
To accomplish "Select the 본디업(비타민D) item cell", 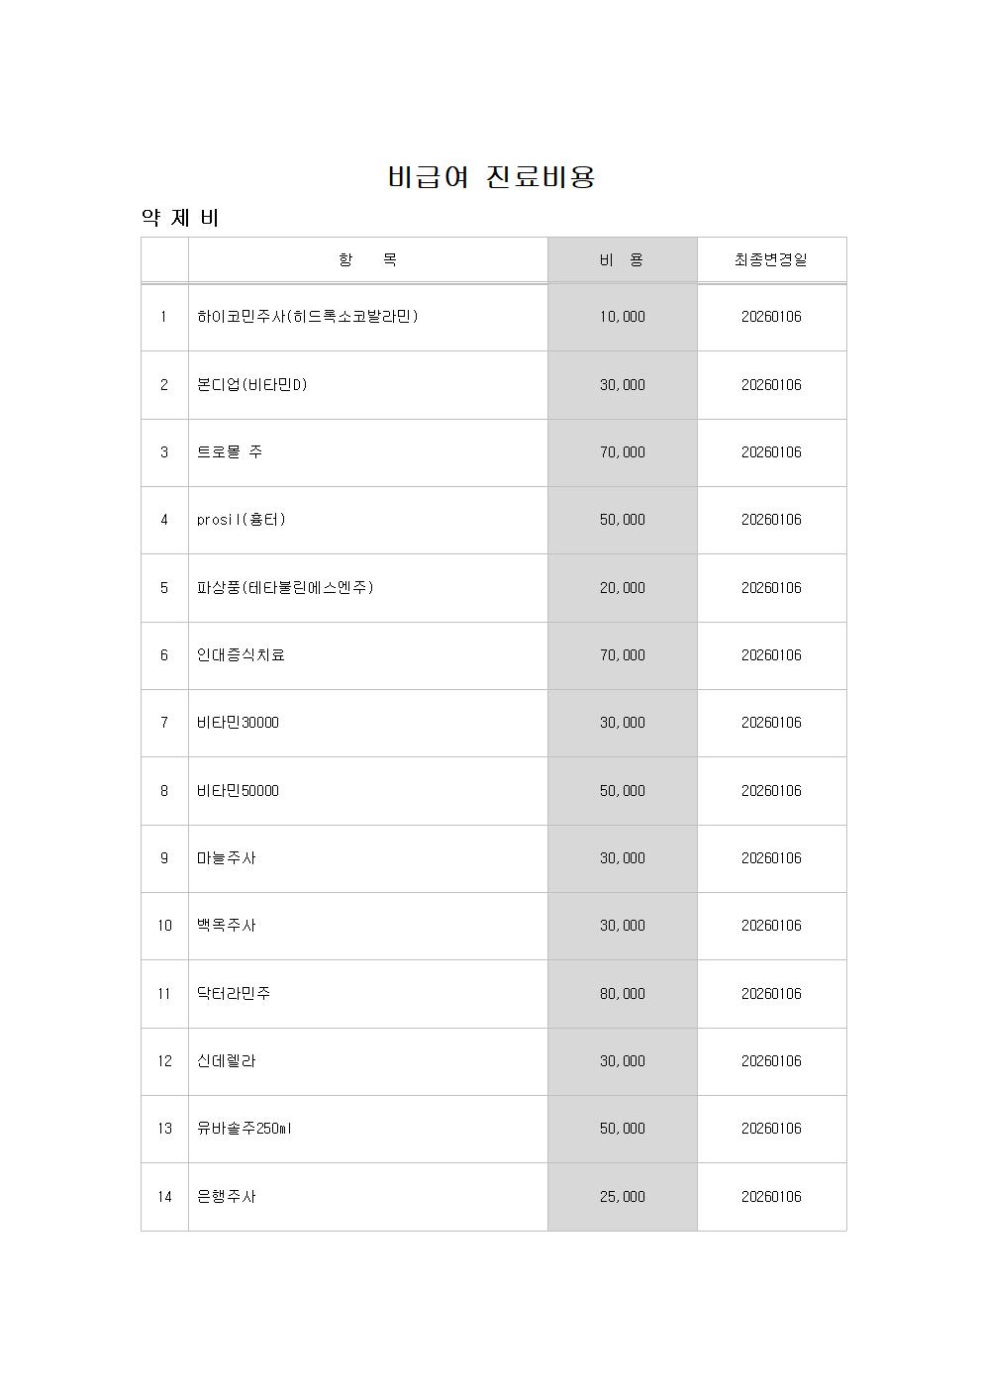I will pos(252,385).
